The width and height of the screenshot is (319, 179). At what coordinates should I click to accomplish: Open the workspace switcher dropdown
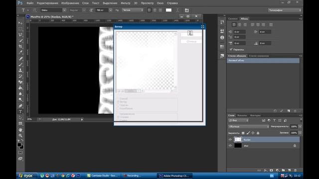click(285, 10)
